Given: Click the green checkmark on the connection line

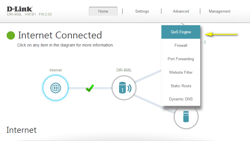Looking at the screenshot, I should (x=90, y=88).
